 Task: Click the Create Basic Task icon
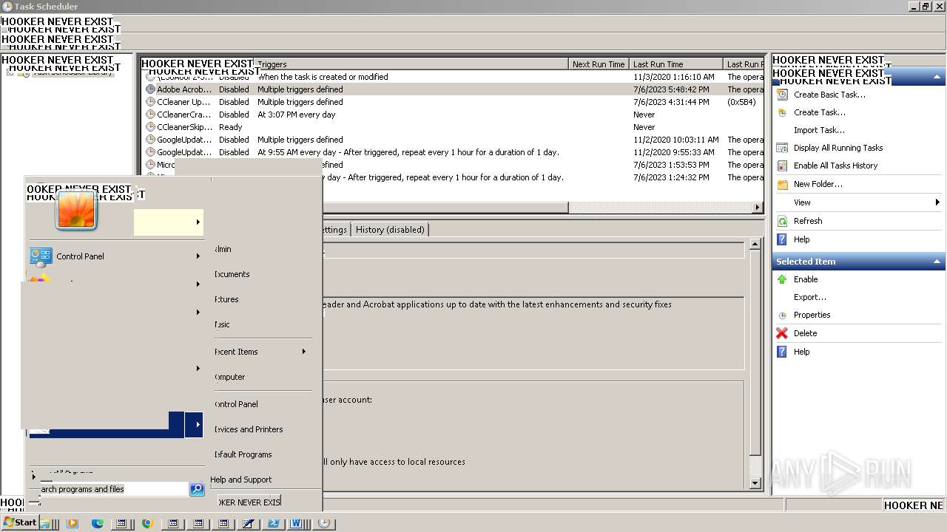click(x=782, y=95)
